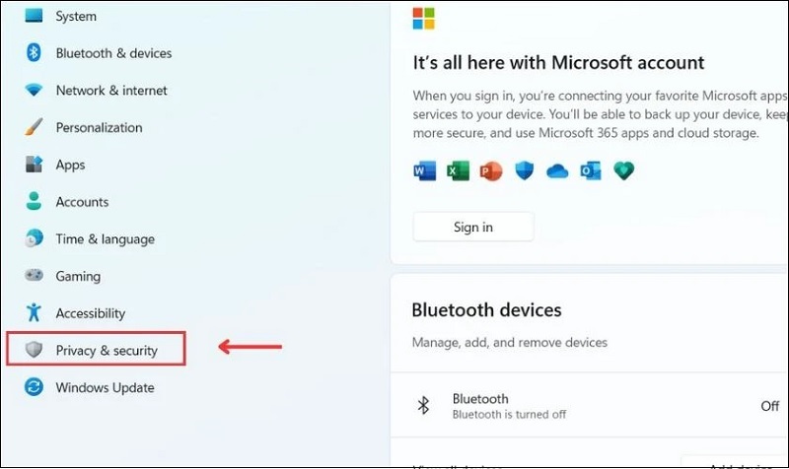Image resolution: width=789 pixels, height=469 pixels.
Task: Click the Excel app icon
Action: (x=458, y=170)
